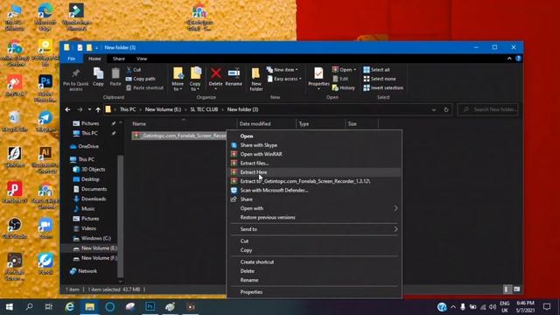Choose Open with WinRAR
This screenshot has width=560, height=315.
point(314,154)
